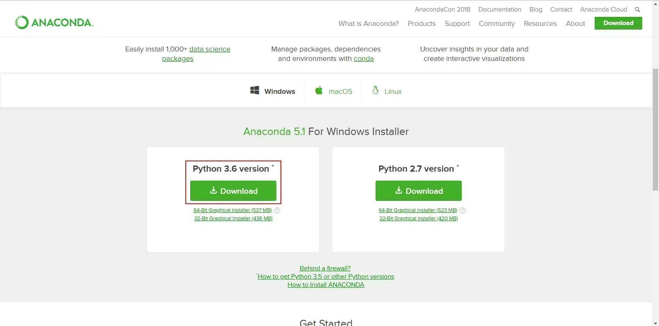659x326 pixels.
Task: Follow the conda link
Action: click(364, 58)
